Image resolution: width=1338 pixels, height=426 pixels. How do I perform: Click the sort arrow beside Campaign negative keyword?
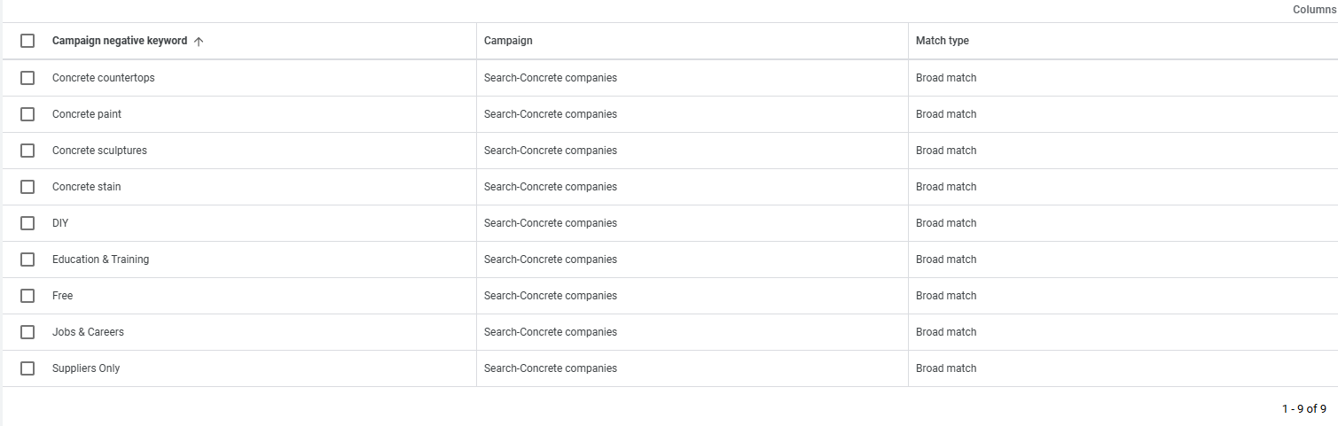[x=199, y=41]
